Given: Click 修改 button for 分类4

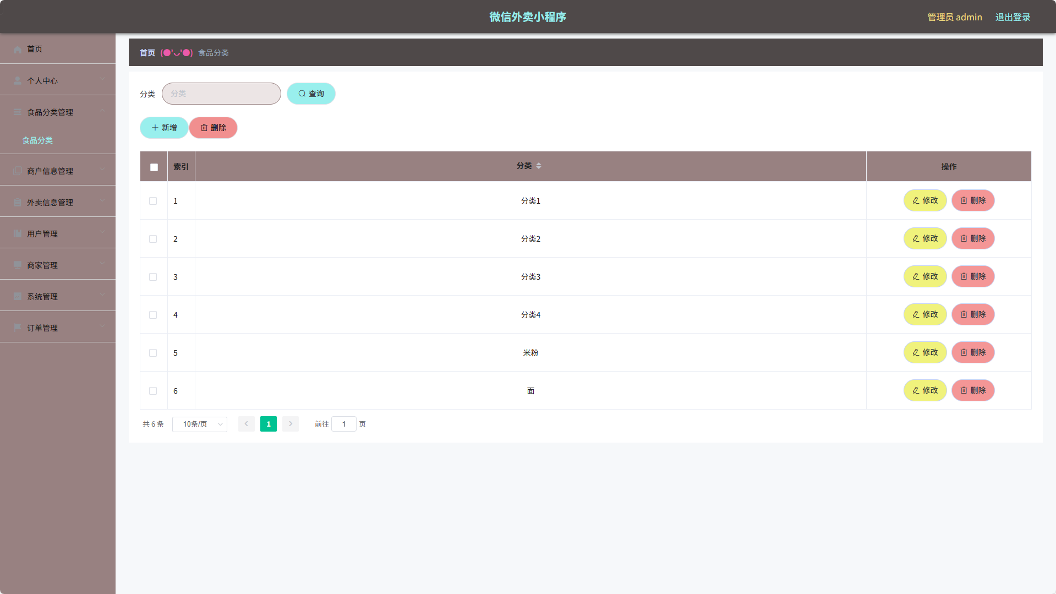Looking at the screenshot, I should (925, 314).
